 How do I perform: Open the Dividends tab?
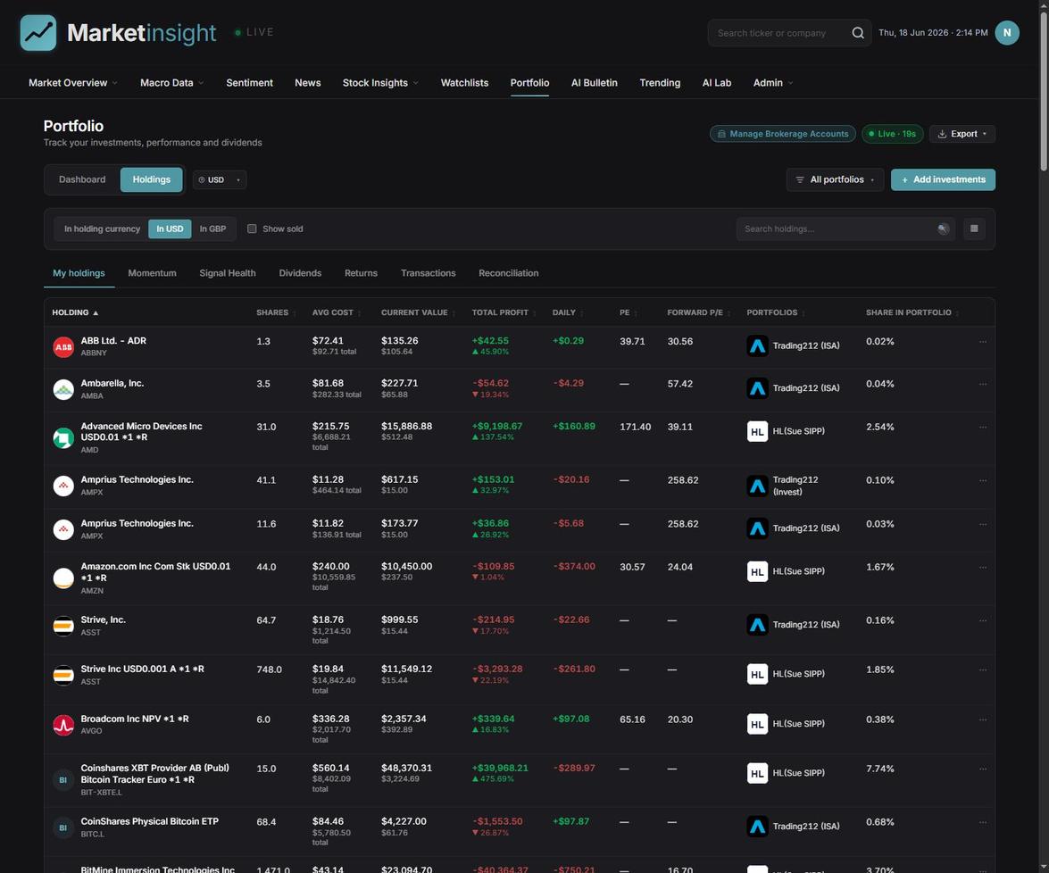(300, 273)
